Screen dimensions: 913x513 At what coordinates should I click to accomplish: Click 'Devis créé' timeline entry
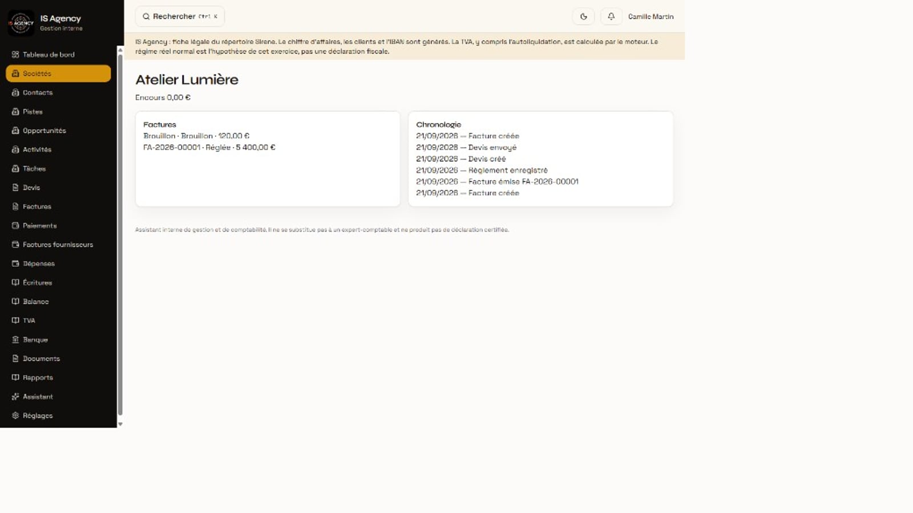460,158
